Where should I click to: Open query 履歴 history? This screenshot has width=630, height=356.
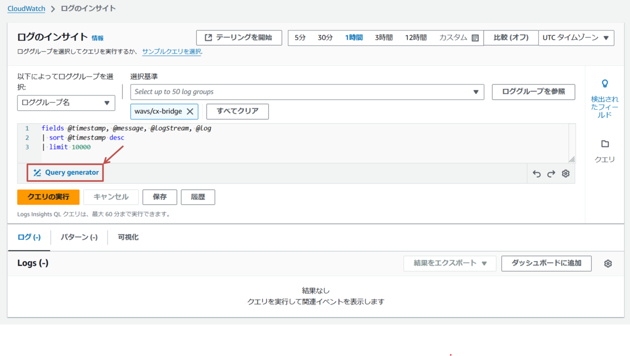coord(198,197)
